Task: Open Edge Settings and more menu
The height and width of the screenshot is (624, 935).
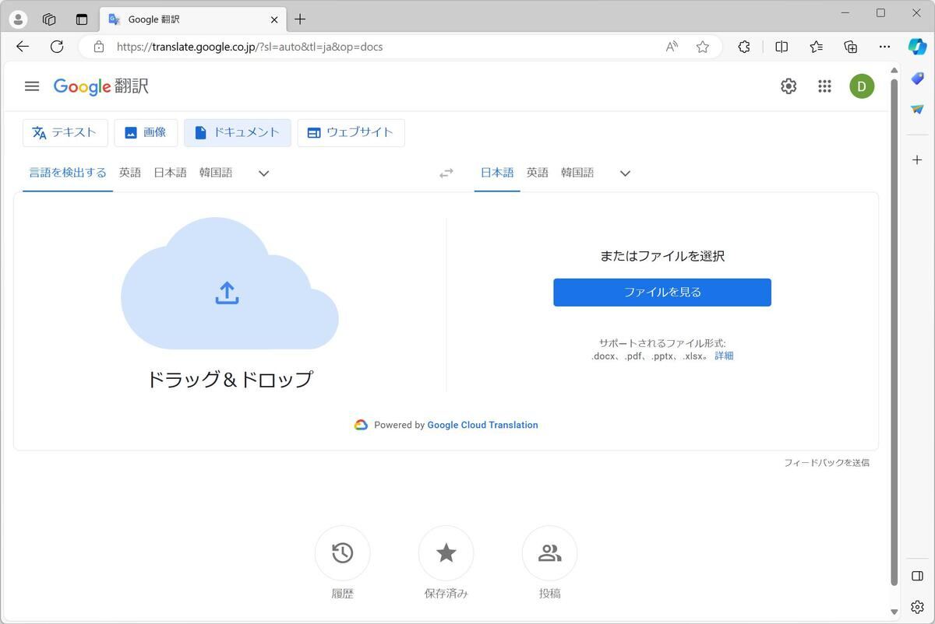Action: click(884, 47)
